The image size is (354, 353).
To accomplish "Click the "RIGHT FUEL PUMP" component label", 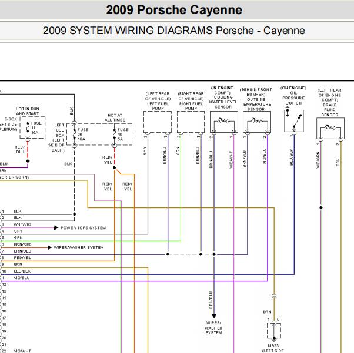I will coord(191,106).
